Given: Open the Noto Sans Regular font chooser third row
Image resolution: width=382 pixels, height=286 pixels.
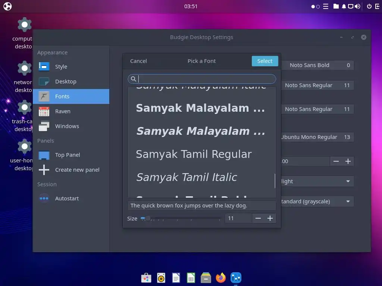Looking at the screenshot, I should [x=317, y=109].
